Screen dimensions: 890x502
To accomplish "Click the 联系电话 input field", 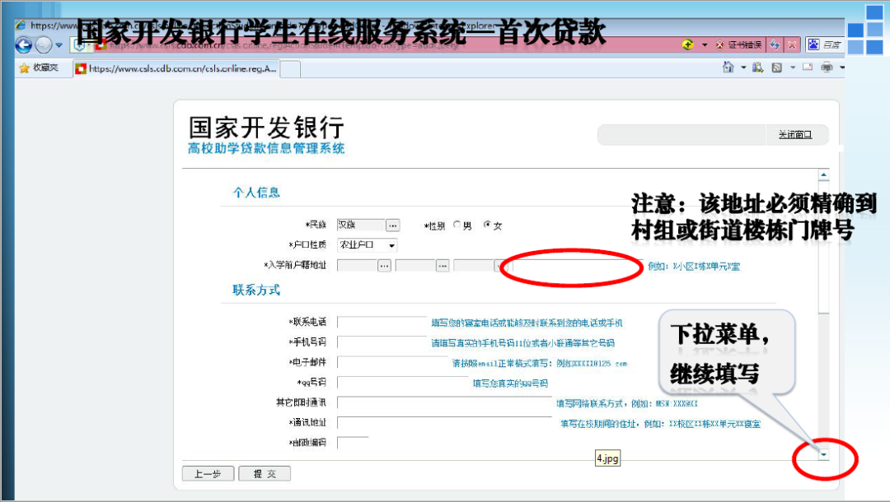I will (x=382, y=323).
